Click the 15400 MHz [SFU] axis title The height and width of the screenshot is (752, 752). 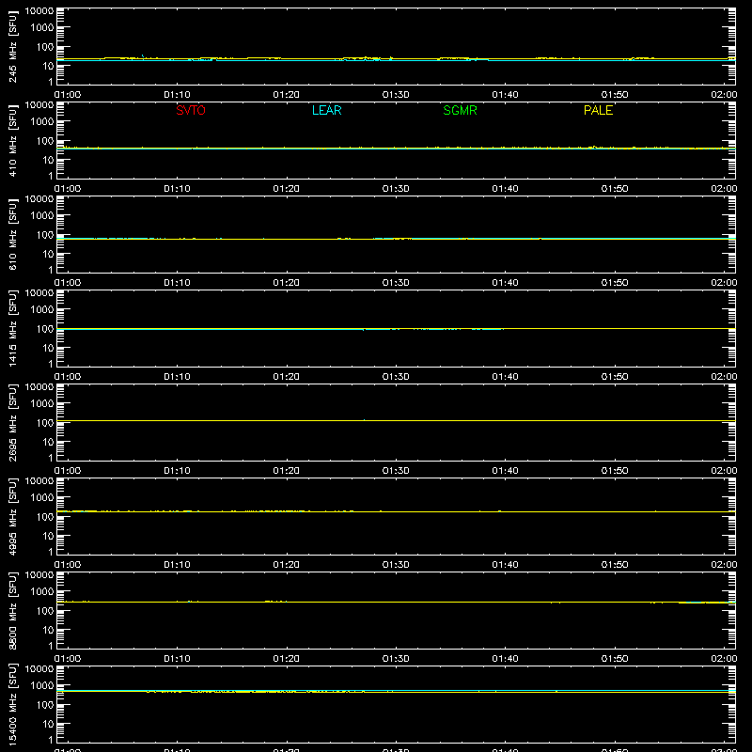coord(13,704)
